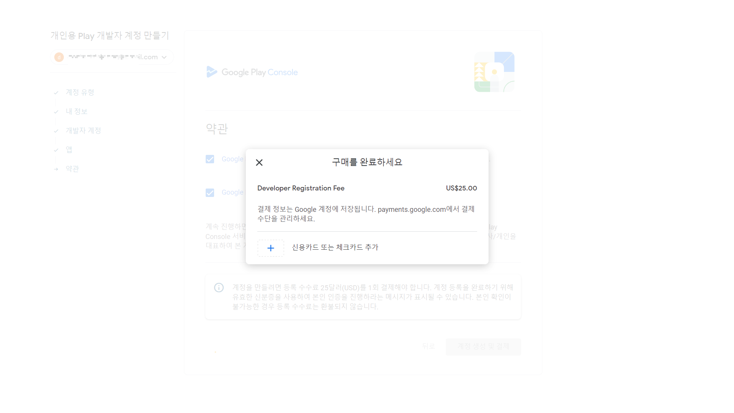Click the 약관 section heading

tap(217, 129)
